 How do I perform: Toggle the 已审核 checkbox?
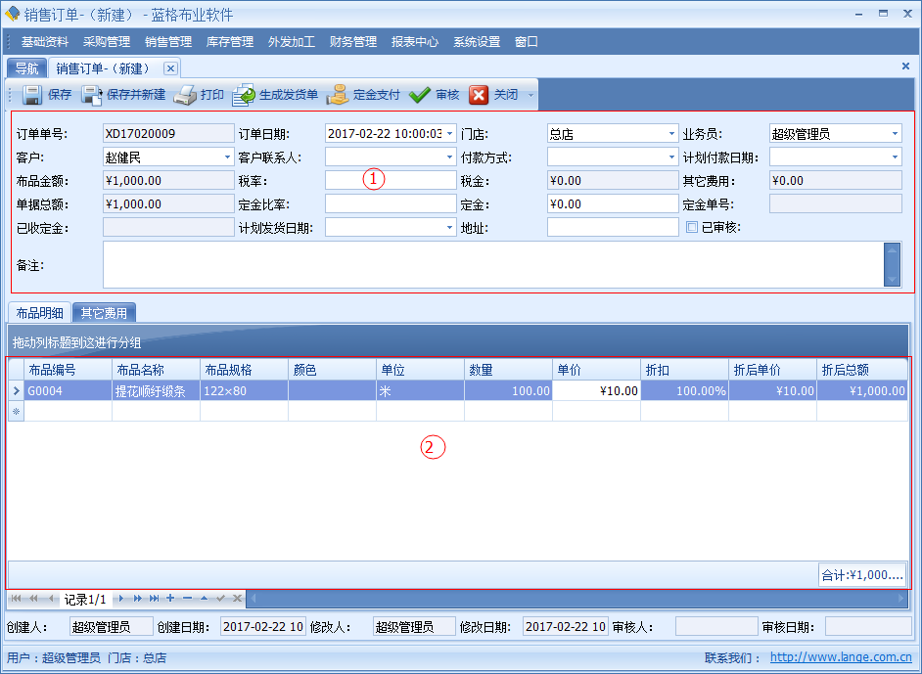point(692,228)
